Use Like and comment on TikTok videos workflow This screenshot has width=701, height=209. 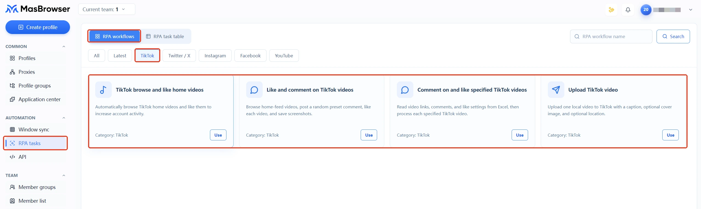tap(369, 135)
